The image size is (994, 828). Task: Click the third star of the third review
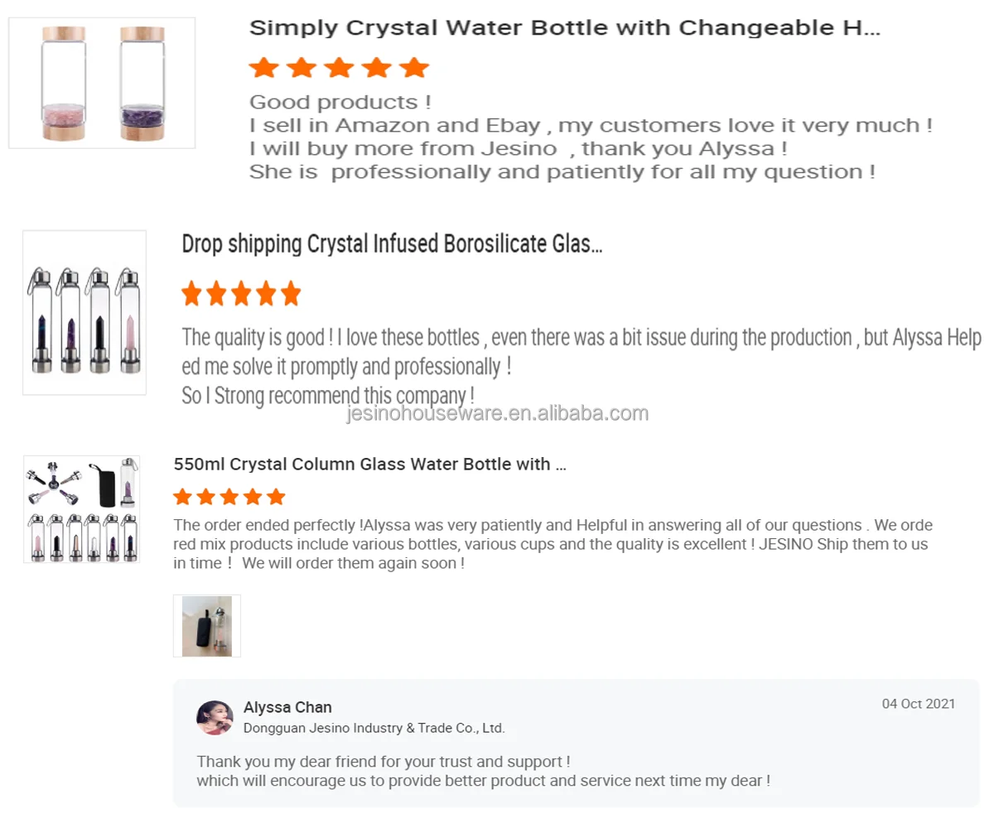tap(229, 497)
